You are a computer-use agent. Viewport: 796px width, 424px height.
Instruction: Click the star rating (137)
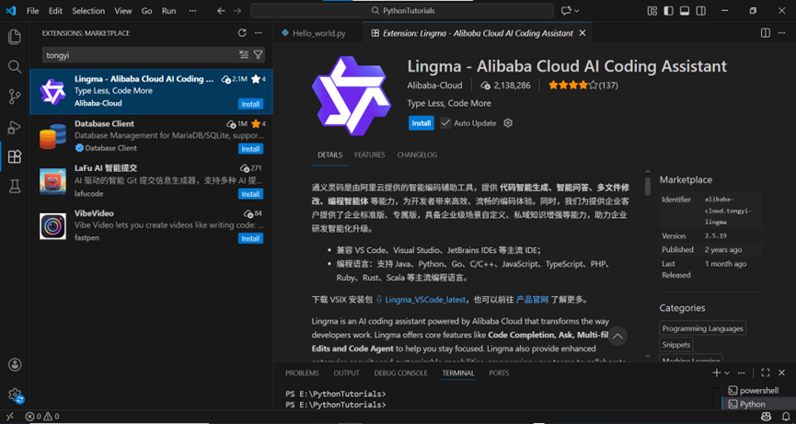(583, 86)
